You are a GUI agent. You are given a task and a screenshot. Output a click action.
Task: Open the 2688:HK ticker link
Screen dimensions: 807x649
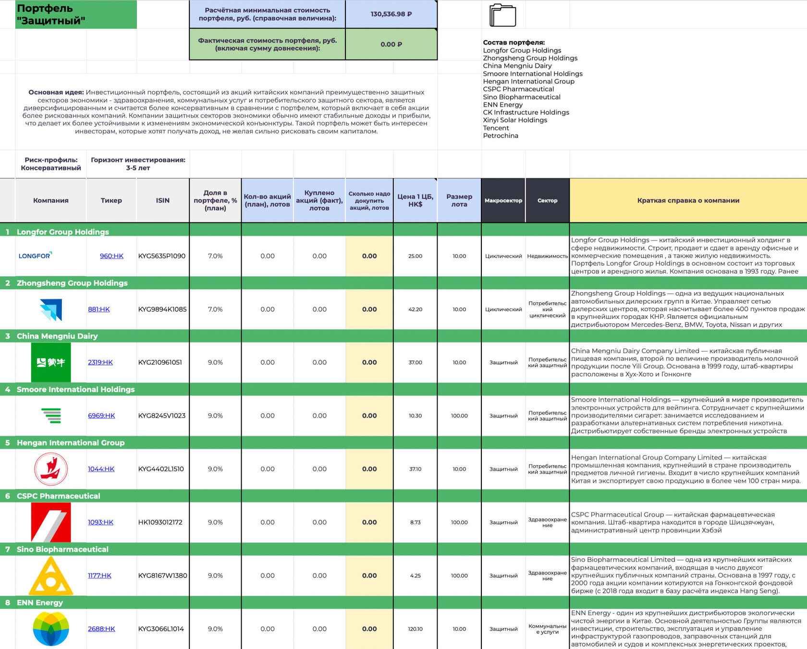pyautogui.click(x=101, y=629)
